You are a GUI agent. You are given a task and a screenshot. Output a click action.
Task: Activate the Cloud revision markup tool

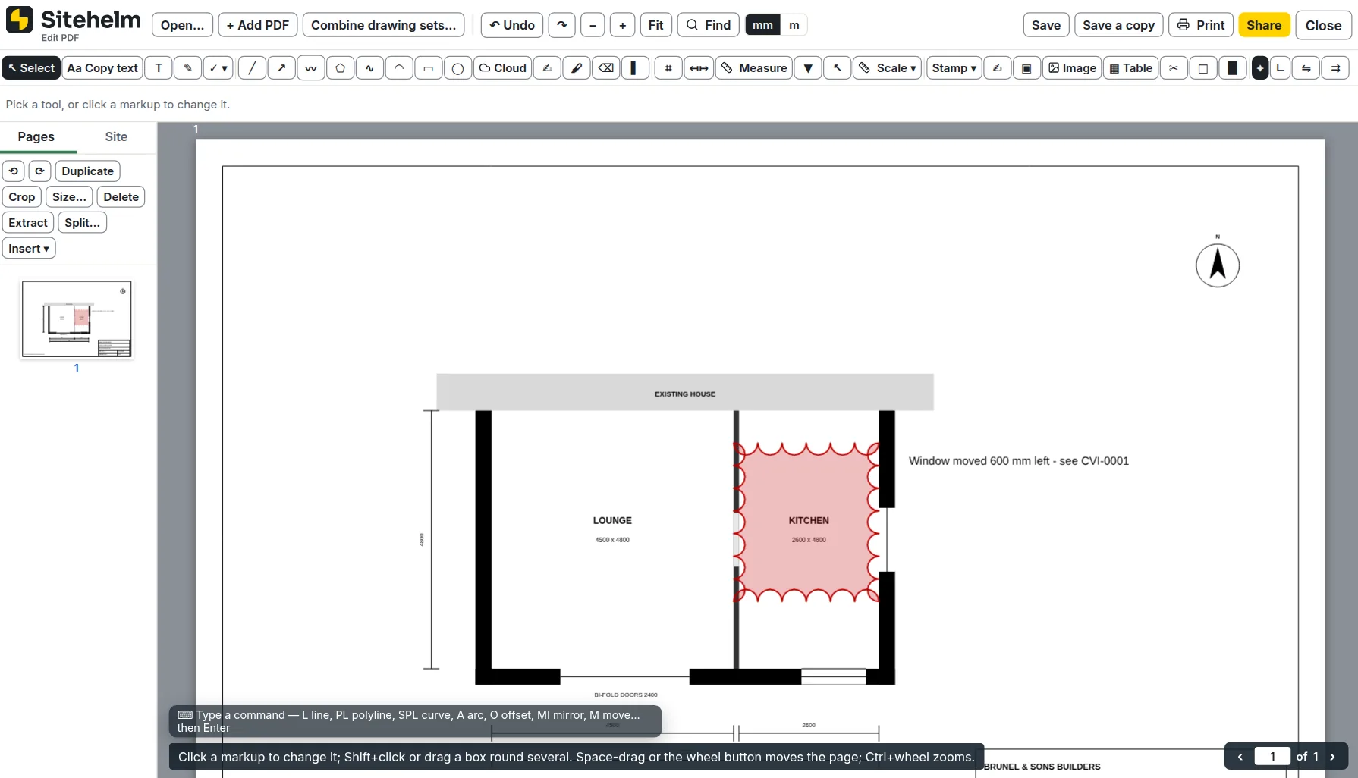(503, 68)
